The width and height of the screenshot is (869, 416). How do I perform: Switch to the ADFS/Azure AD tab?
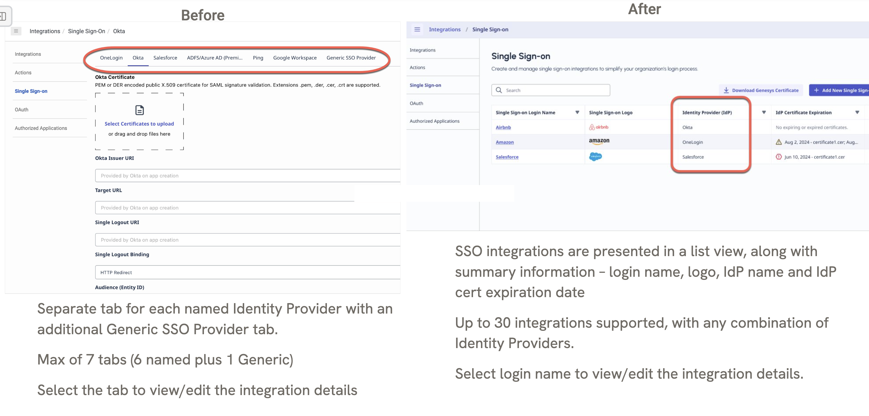[214, 58]
